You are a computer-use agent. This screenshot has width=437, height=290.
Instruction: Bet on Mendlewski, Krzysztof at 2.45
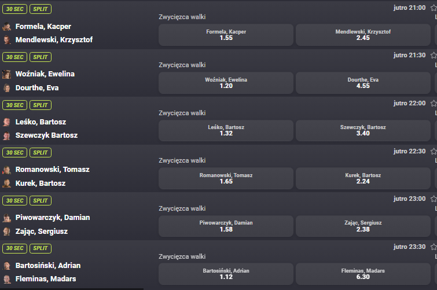(363, 35)
